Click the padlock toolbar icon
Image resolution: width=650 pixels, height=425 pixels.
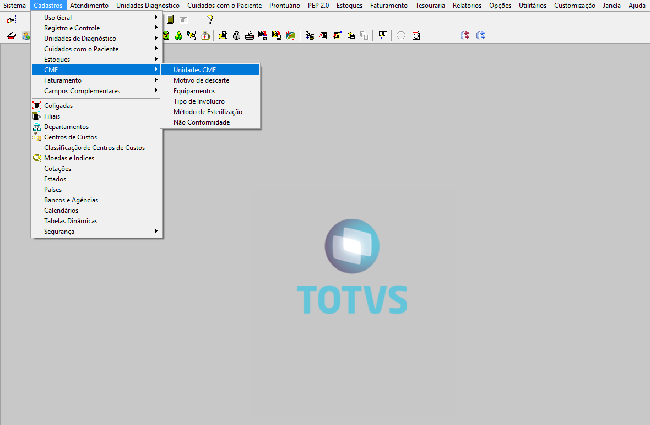[236, 36]
